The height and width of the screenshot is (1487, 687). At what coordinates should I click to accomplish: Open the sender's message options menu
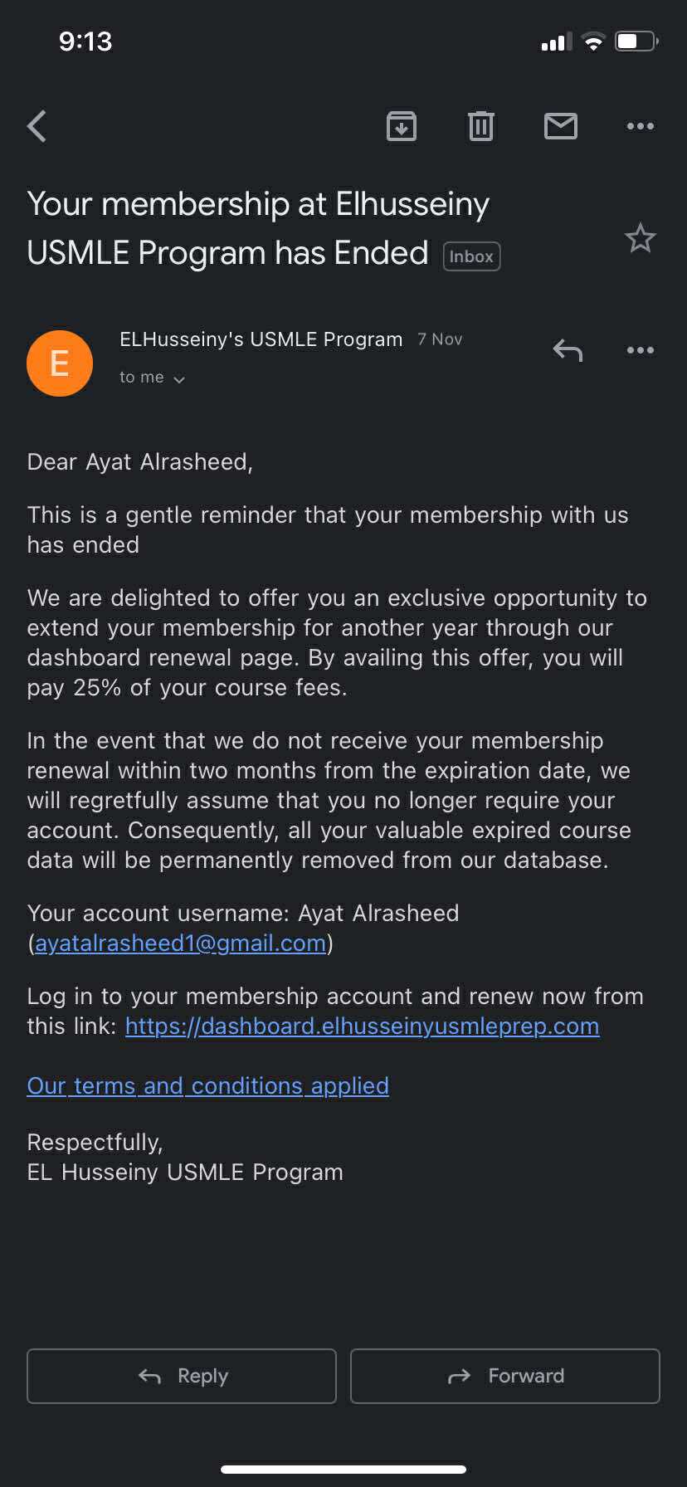(640, 350)
